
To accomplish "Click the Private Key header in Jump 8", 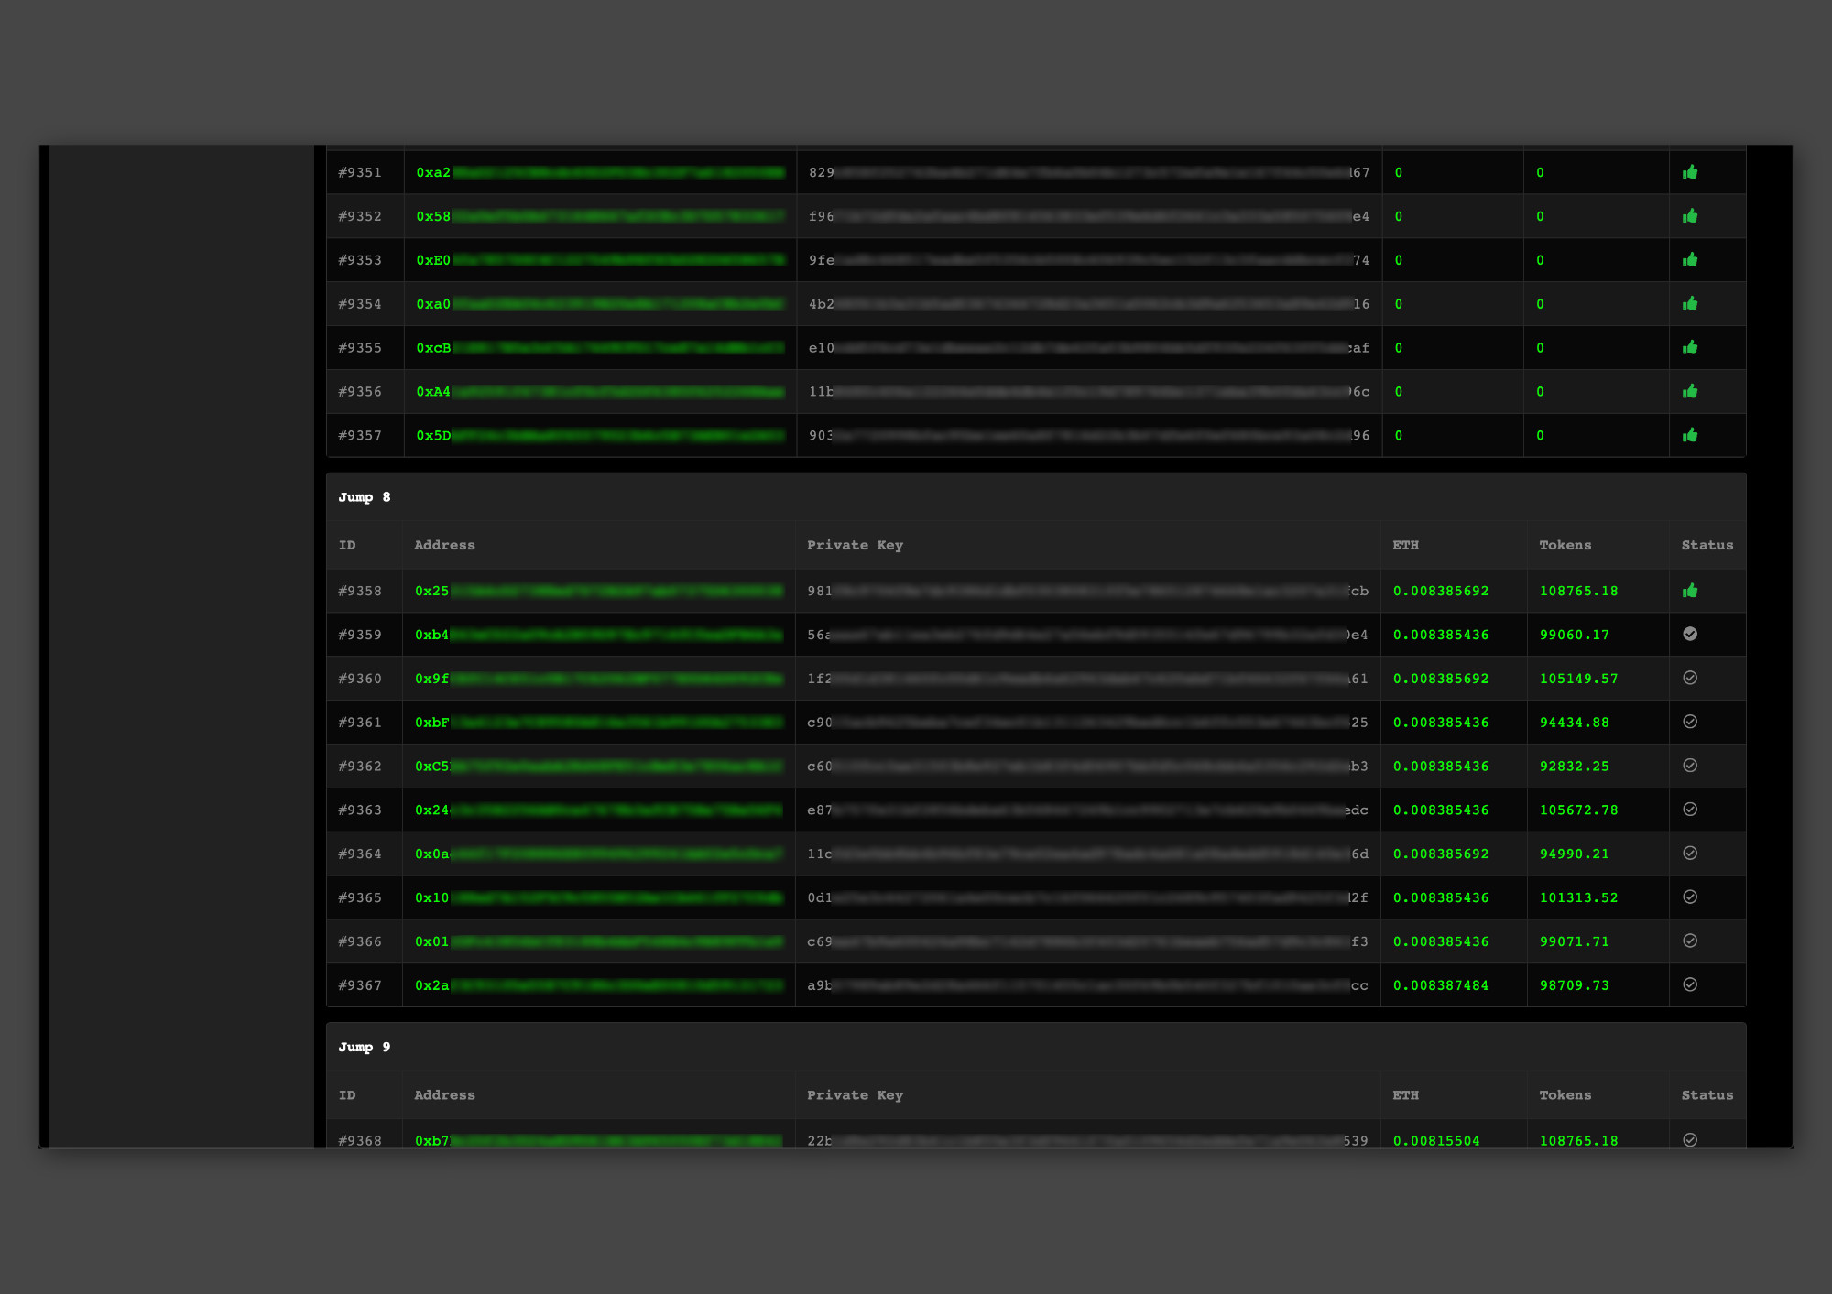I will click(x=855, y=545).
